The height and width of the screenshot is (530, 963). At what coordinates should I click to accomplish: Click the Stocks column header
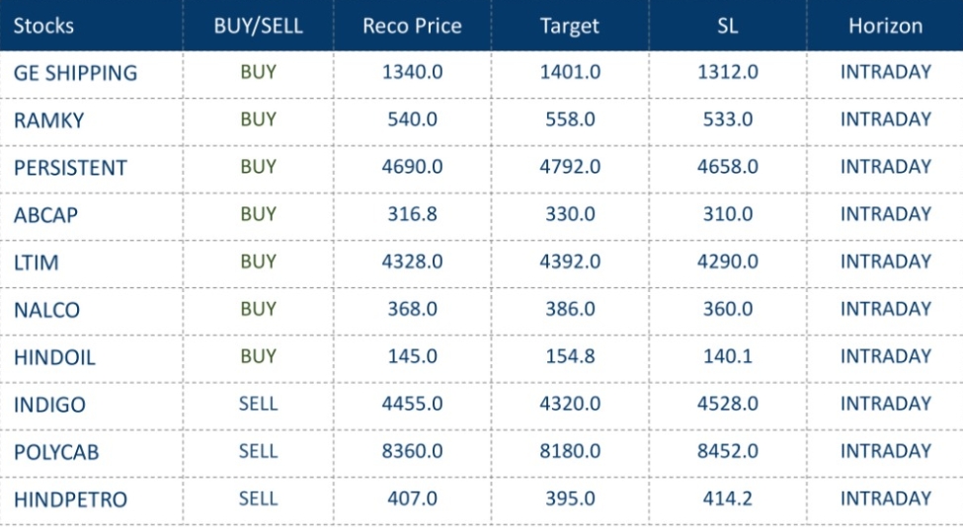pyautogui.click(x=43, y=26)
